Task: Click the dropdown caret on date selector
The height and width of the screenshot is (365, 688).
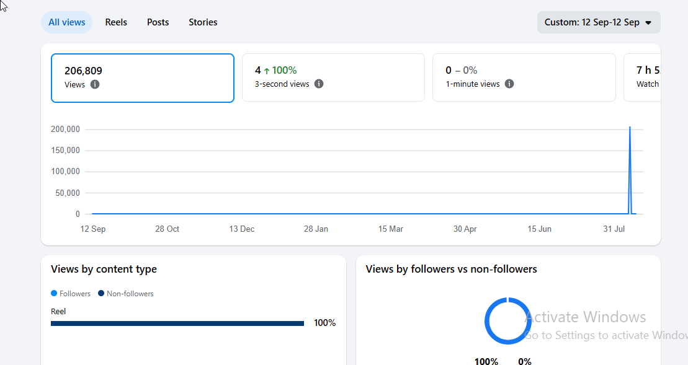Action: coord(648,23)
